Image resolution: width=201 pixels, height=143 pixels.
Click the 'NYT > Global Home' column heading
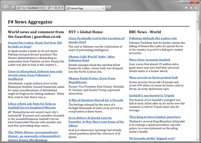click(85, 32)
